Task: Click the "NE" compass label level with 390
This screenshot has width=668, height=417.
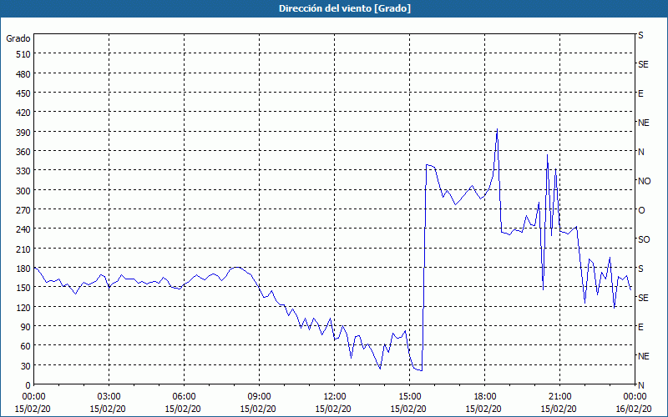Action: click(x=643, y=123)
